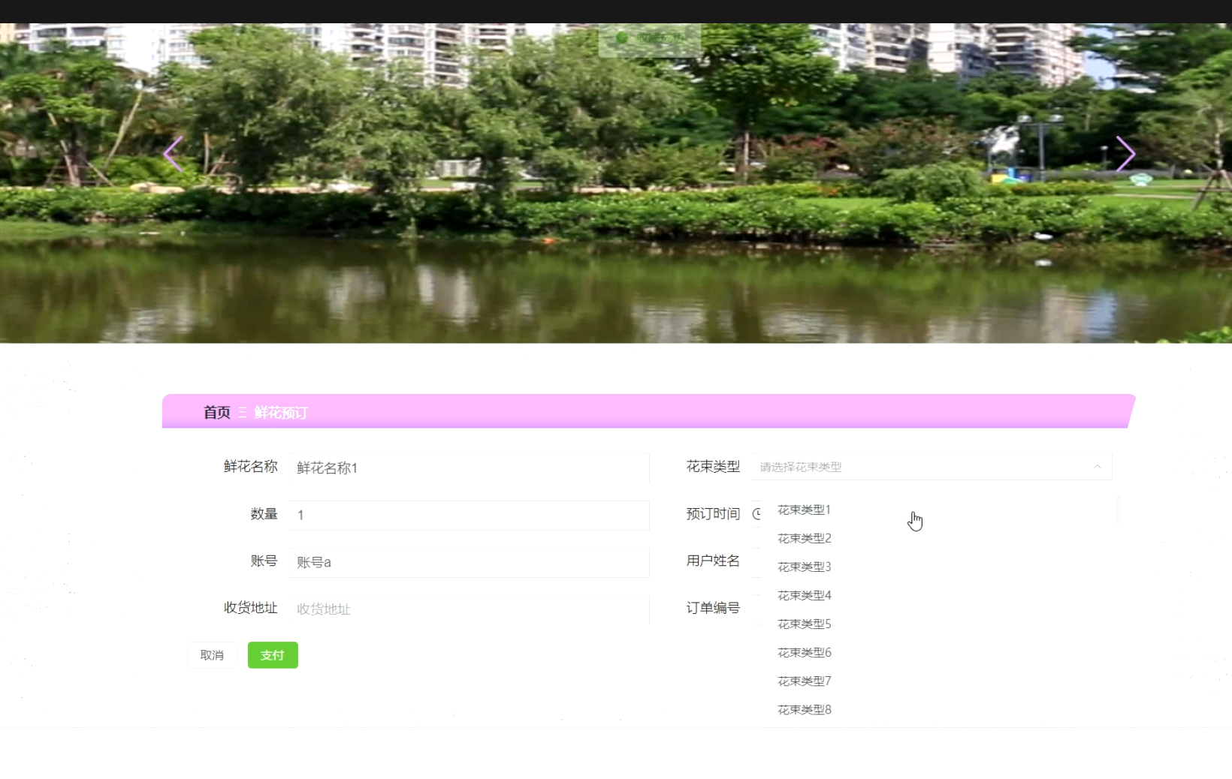Screen dimensions: 1232x779
Task: Select 花束类型1 from the list
Action: tap(804, 510)
